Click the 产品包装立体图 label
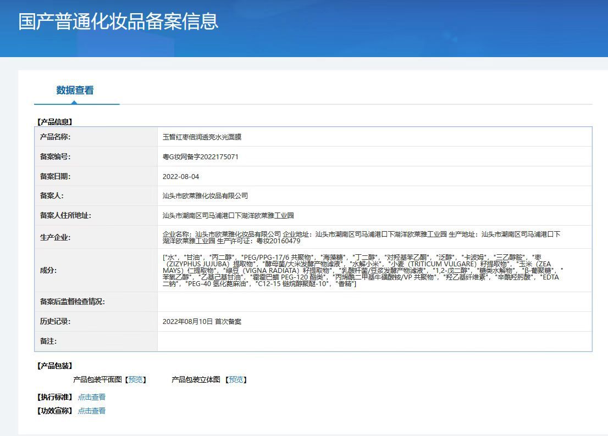Screen dimensions: 608x436 click(196, 379)
